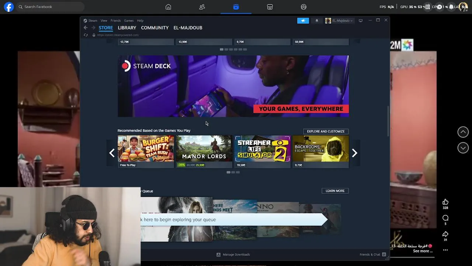This screenshot has height=266, width=472.
Task: Open Facebook Marketplace tab icon
Action: tap(270, 7)
